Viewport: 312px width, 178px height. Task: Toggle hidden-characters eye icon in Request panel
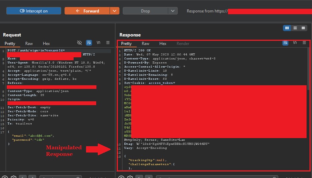tap(79, 43)
